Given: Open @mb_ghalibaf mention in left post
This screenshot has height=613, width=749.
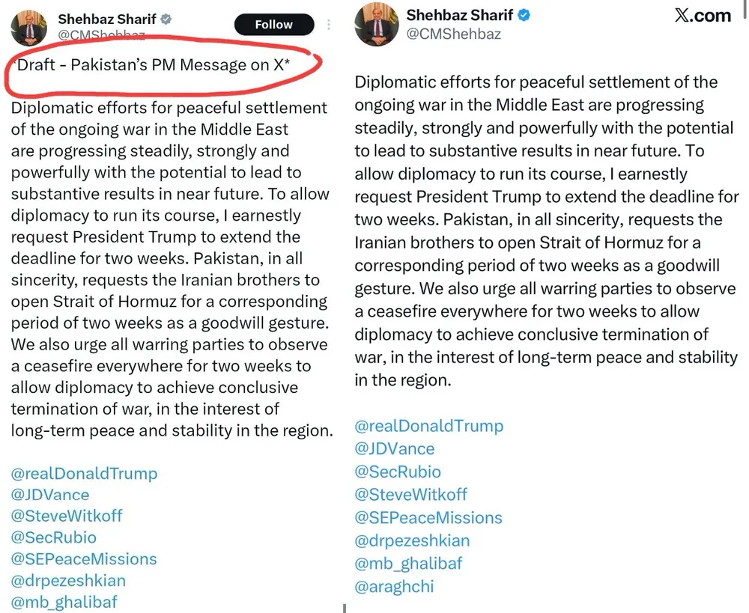Looking at the screenshot, I should tap(64, 602).
